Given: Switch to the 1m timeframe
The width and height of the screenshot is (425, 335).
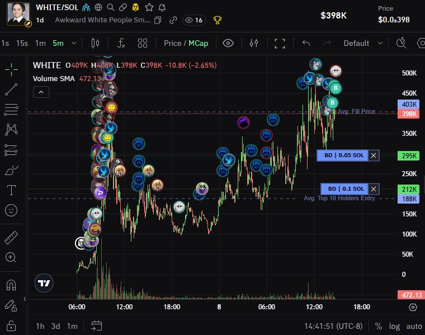Looking at the screenshot, I should coord(40,43).
